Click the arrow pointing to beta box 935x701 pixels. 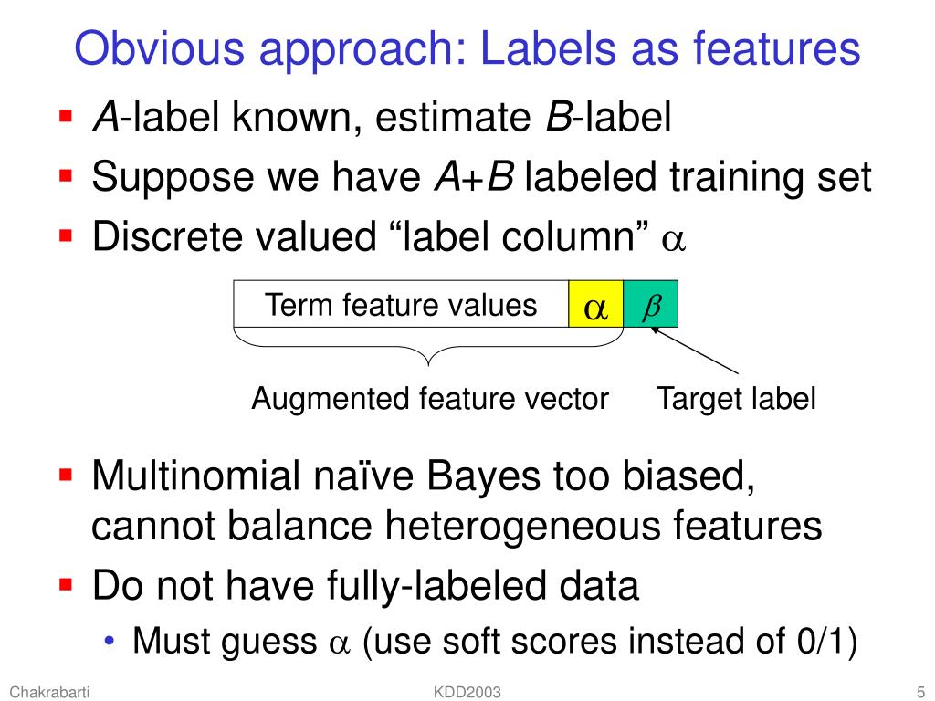[x=695, y=351]
